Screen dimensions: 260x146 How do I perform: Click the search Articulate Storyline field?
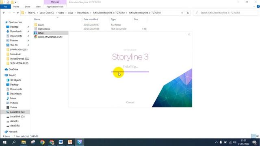click(x=225, y=13)
